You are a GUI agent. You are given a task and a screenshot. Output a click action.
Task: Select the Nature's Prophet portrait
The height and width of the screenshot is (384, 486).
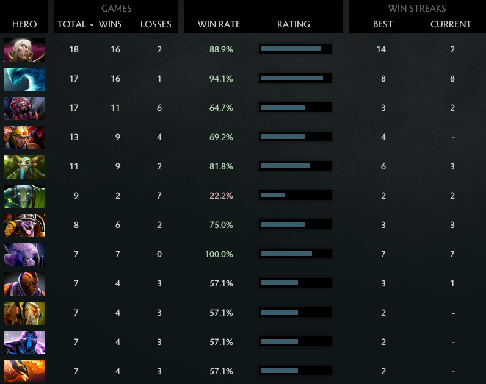(x=24, y=166)
